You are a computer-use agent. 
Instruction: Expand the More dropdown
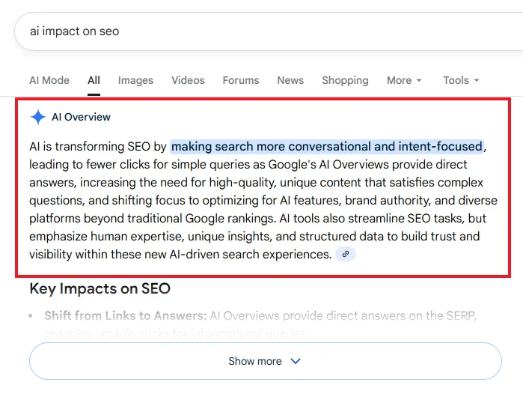[404, 80]
